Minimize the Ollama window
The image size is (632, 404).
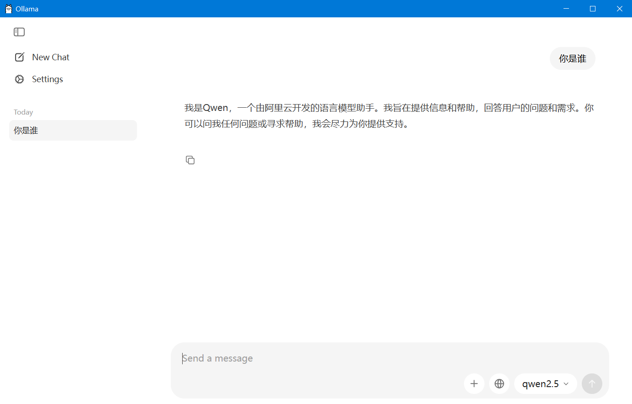566,9
